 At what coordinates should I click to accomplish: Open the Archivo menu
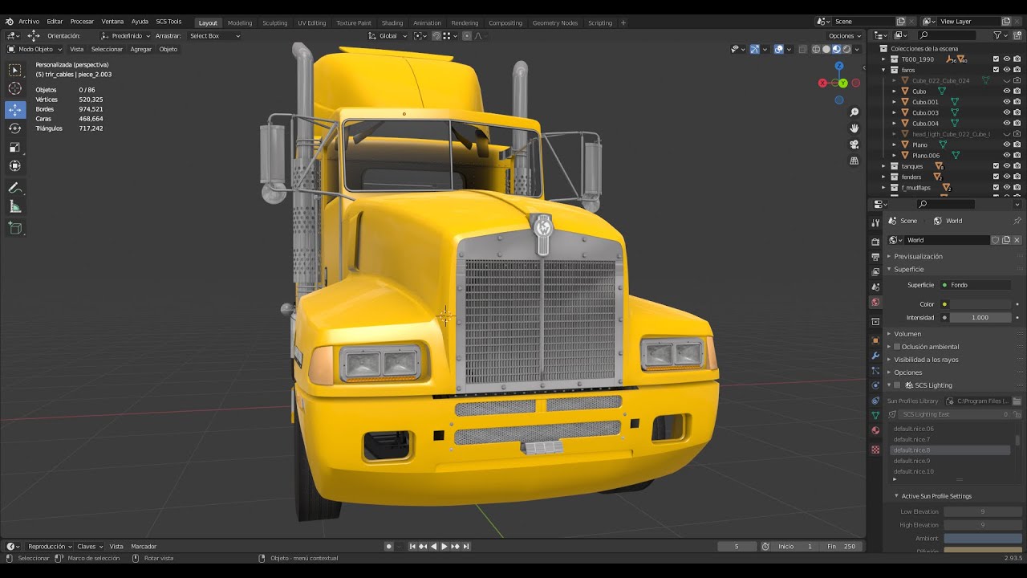click(29, 22)
